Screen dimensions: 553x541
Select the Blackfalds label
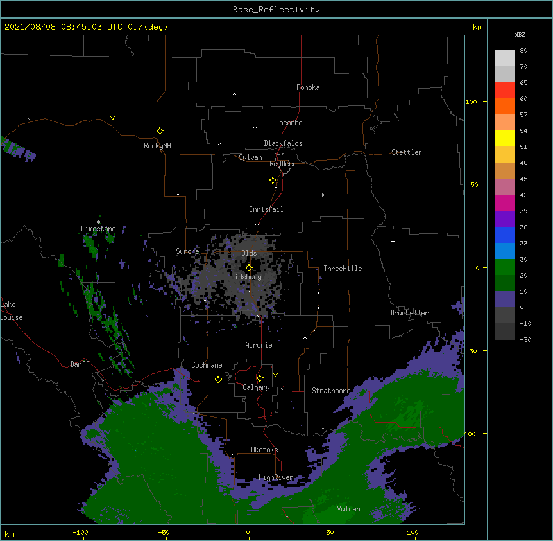[x=283, y=143]
